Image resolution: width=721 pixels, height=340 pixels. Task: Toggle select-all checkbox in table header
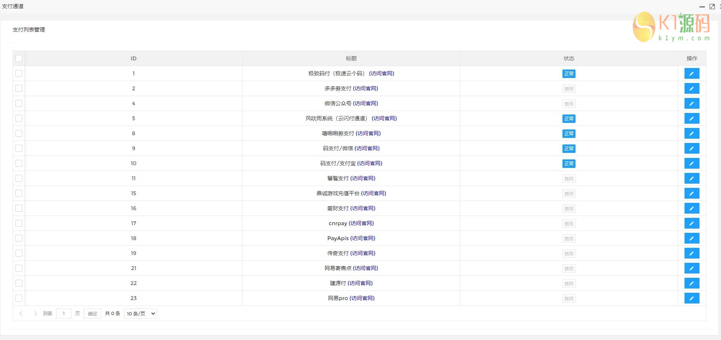(x=19, y=58)
